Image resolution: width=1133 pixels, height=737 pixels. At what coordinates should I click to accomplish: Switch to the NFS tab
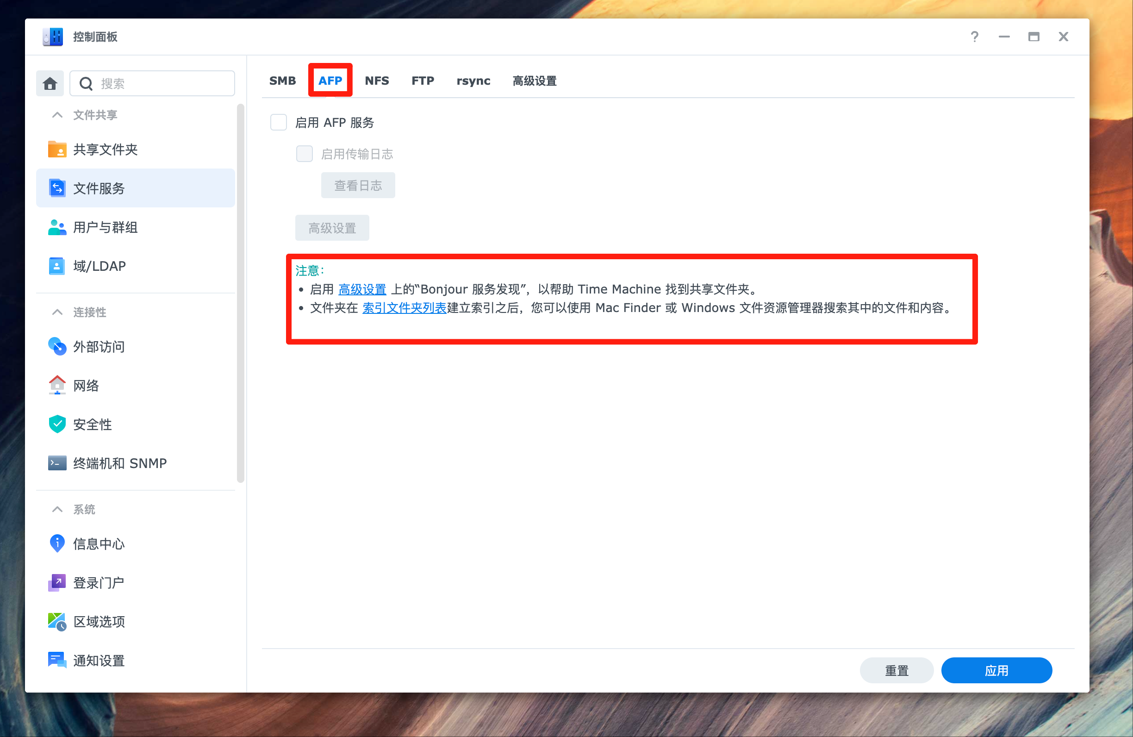click(377, 81)
